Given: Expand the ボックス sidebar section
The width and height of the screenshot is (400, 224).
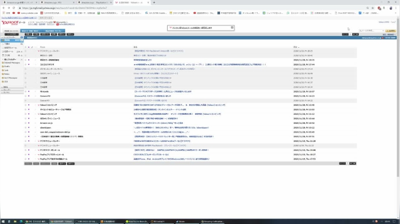Looking at the screenshot, I should pyautogui.click(x=2, y=93).
